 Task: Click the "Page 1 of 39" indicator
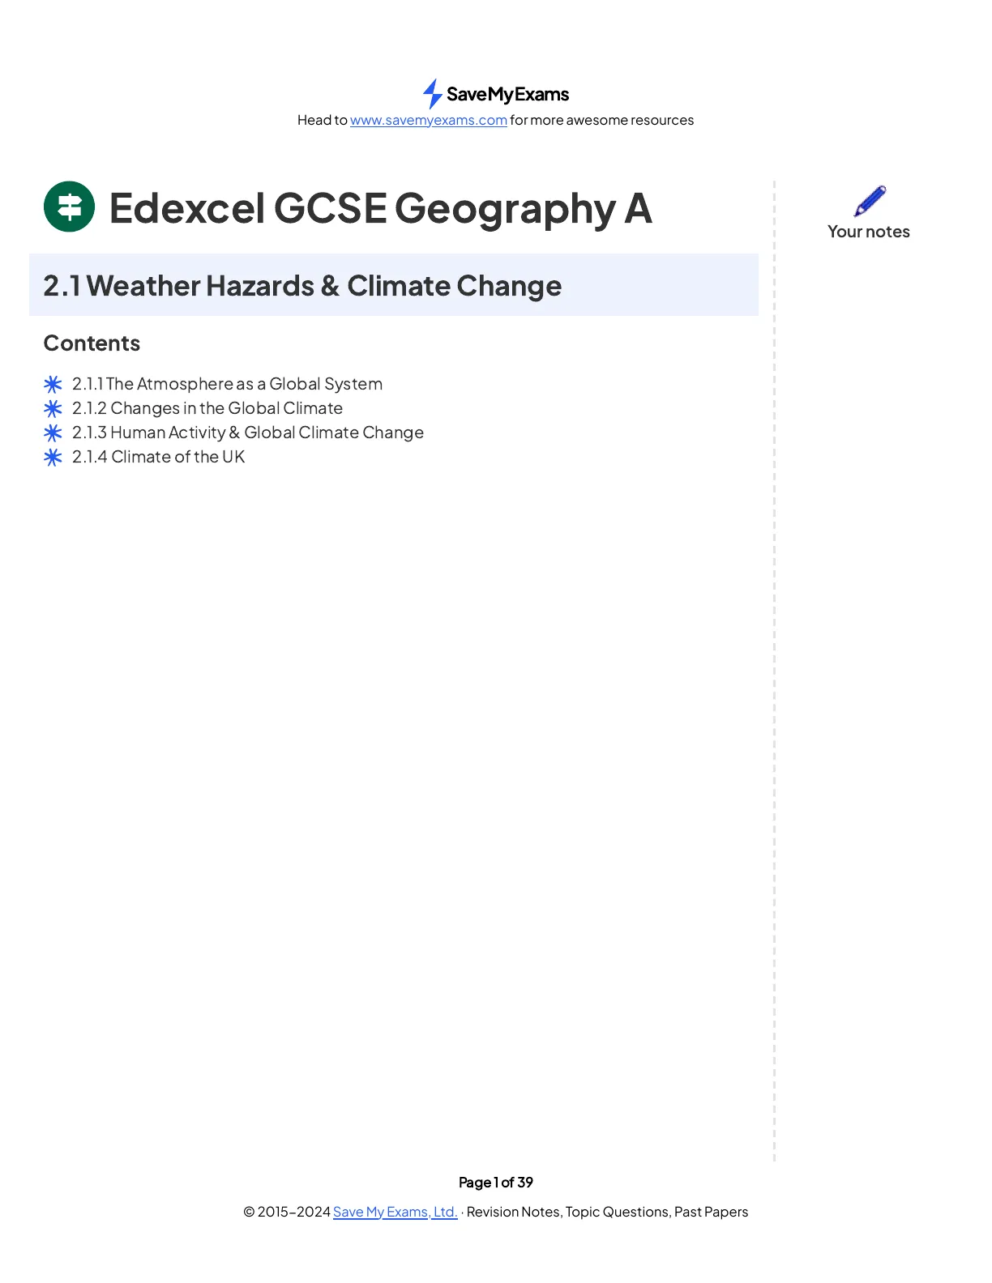pos(495,1183)
